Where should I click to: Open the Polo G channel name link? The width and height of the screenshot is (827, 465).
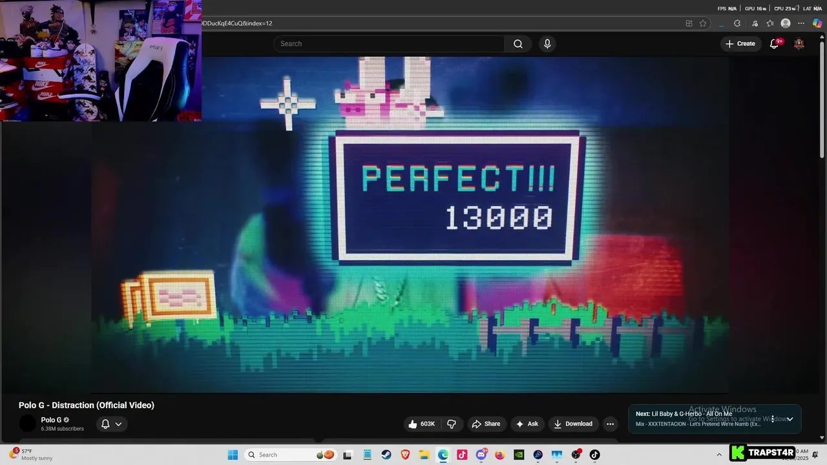pyautogui.click(x=51, y=420)
